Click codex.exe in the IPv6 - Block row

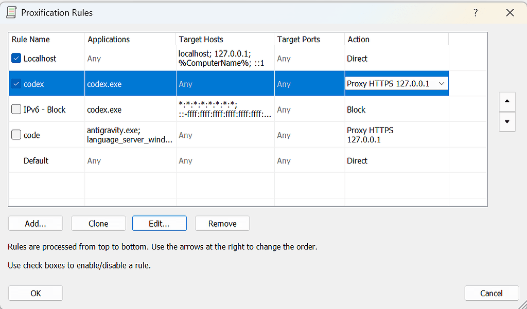(104, 110)
